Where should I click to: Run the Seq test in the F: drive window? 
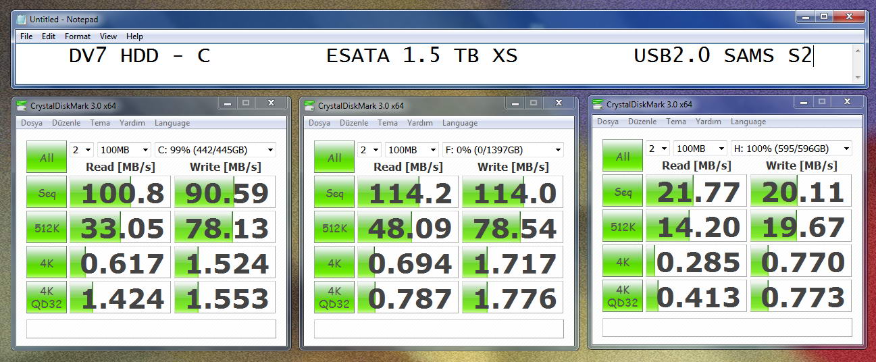point(334,192)
